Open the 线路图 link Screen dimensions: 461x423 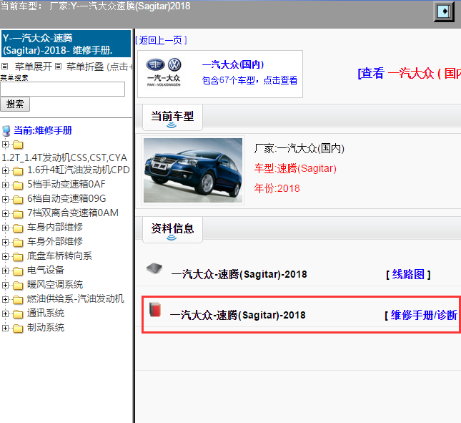coord(408,274)
